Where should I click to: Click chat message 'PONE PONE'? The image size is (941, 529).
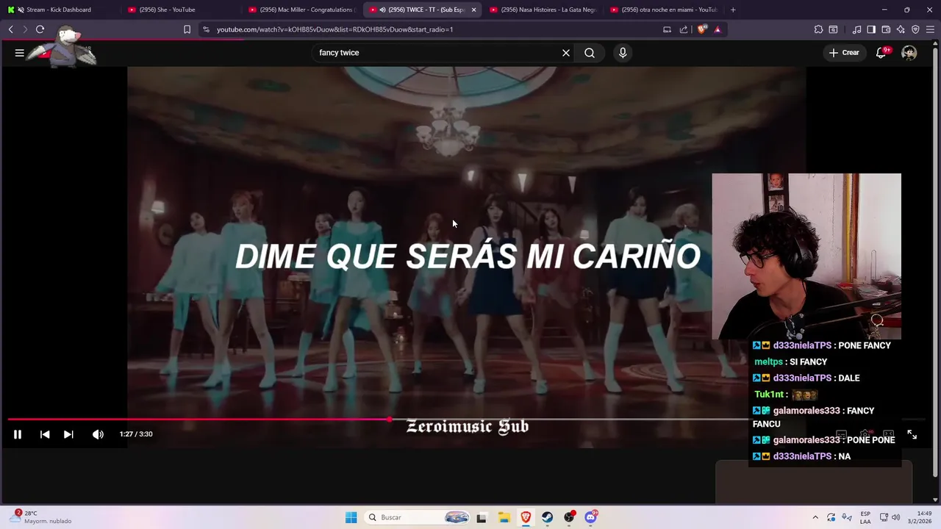tap(870, 440)
